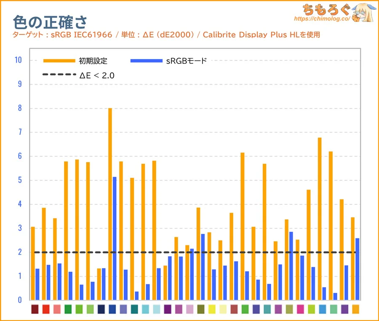Viewport: 379px width, 321px height.
Task: Pick the dark navy color swatch
Action: (x=101, y=309)
